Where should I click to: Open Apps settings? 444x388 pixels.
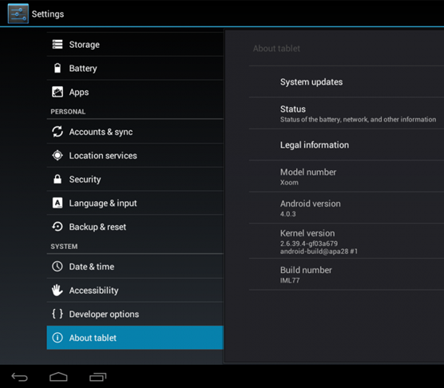[x=135, y=92]
